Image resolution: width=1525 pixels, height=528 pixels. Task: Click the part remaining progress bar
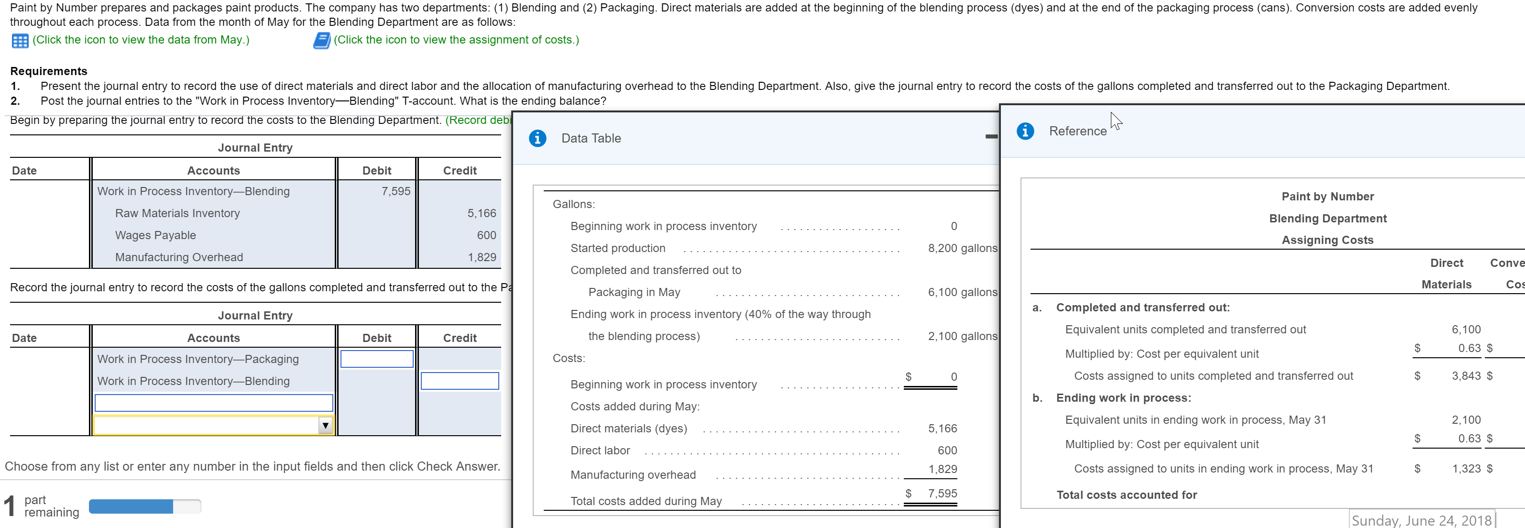[x=144, y=506]
